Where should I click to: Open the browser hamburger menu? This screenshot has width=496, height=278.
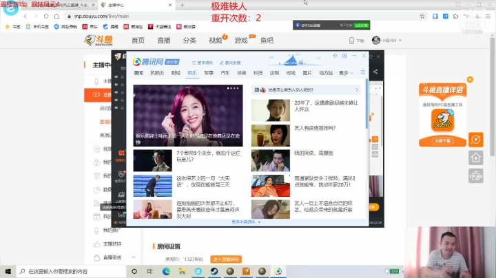488,16
